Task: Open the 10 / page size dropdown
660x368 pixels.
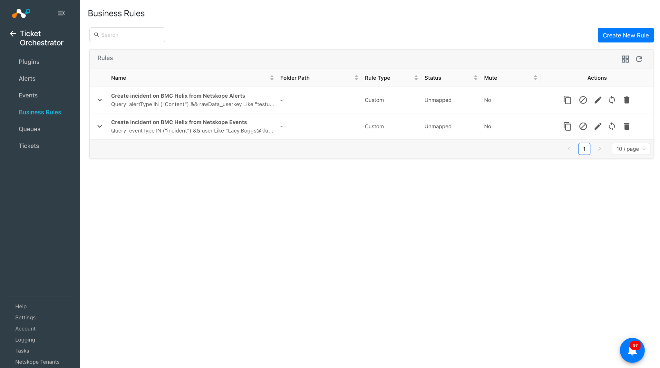Action: point(631,149)
